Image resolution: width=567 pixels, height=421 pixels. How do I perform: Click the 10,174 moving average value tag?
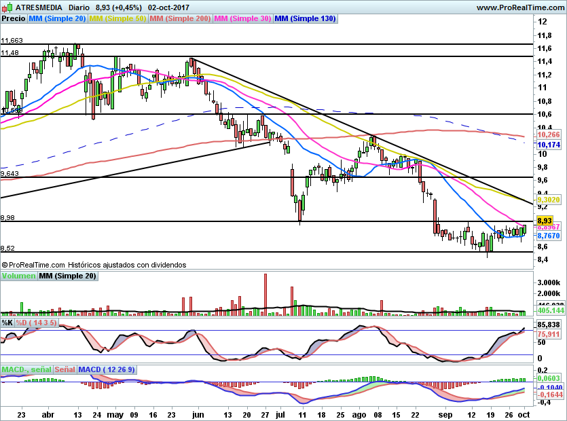(549, 145)
